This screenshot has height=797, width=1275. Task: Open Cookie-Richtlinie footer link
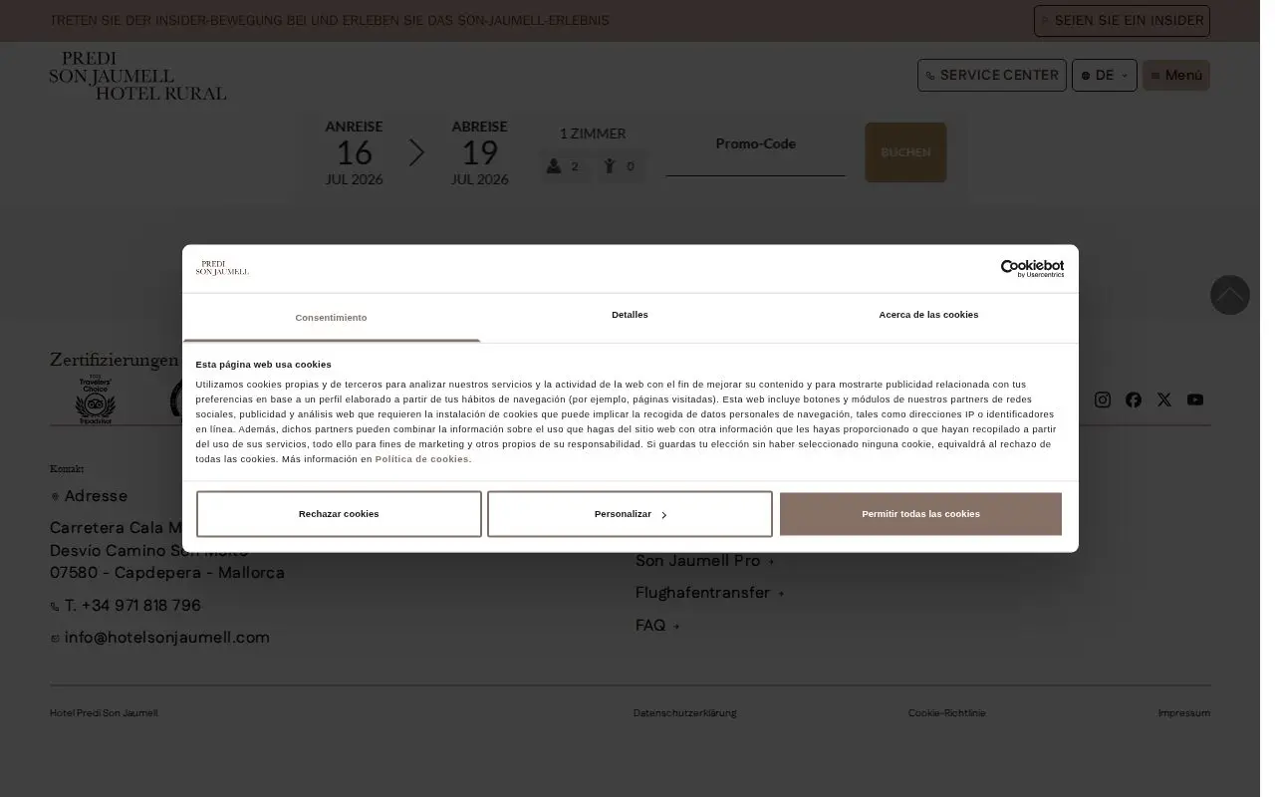pos(946,713)
